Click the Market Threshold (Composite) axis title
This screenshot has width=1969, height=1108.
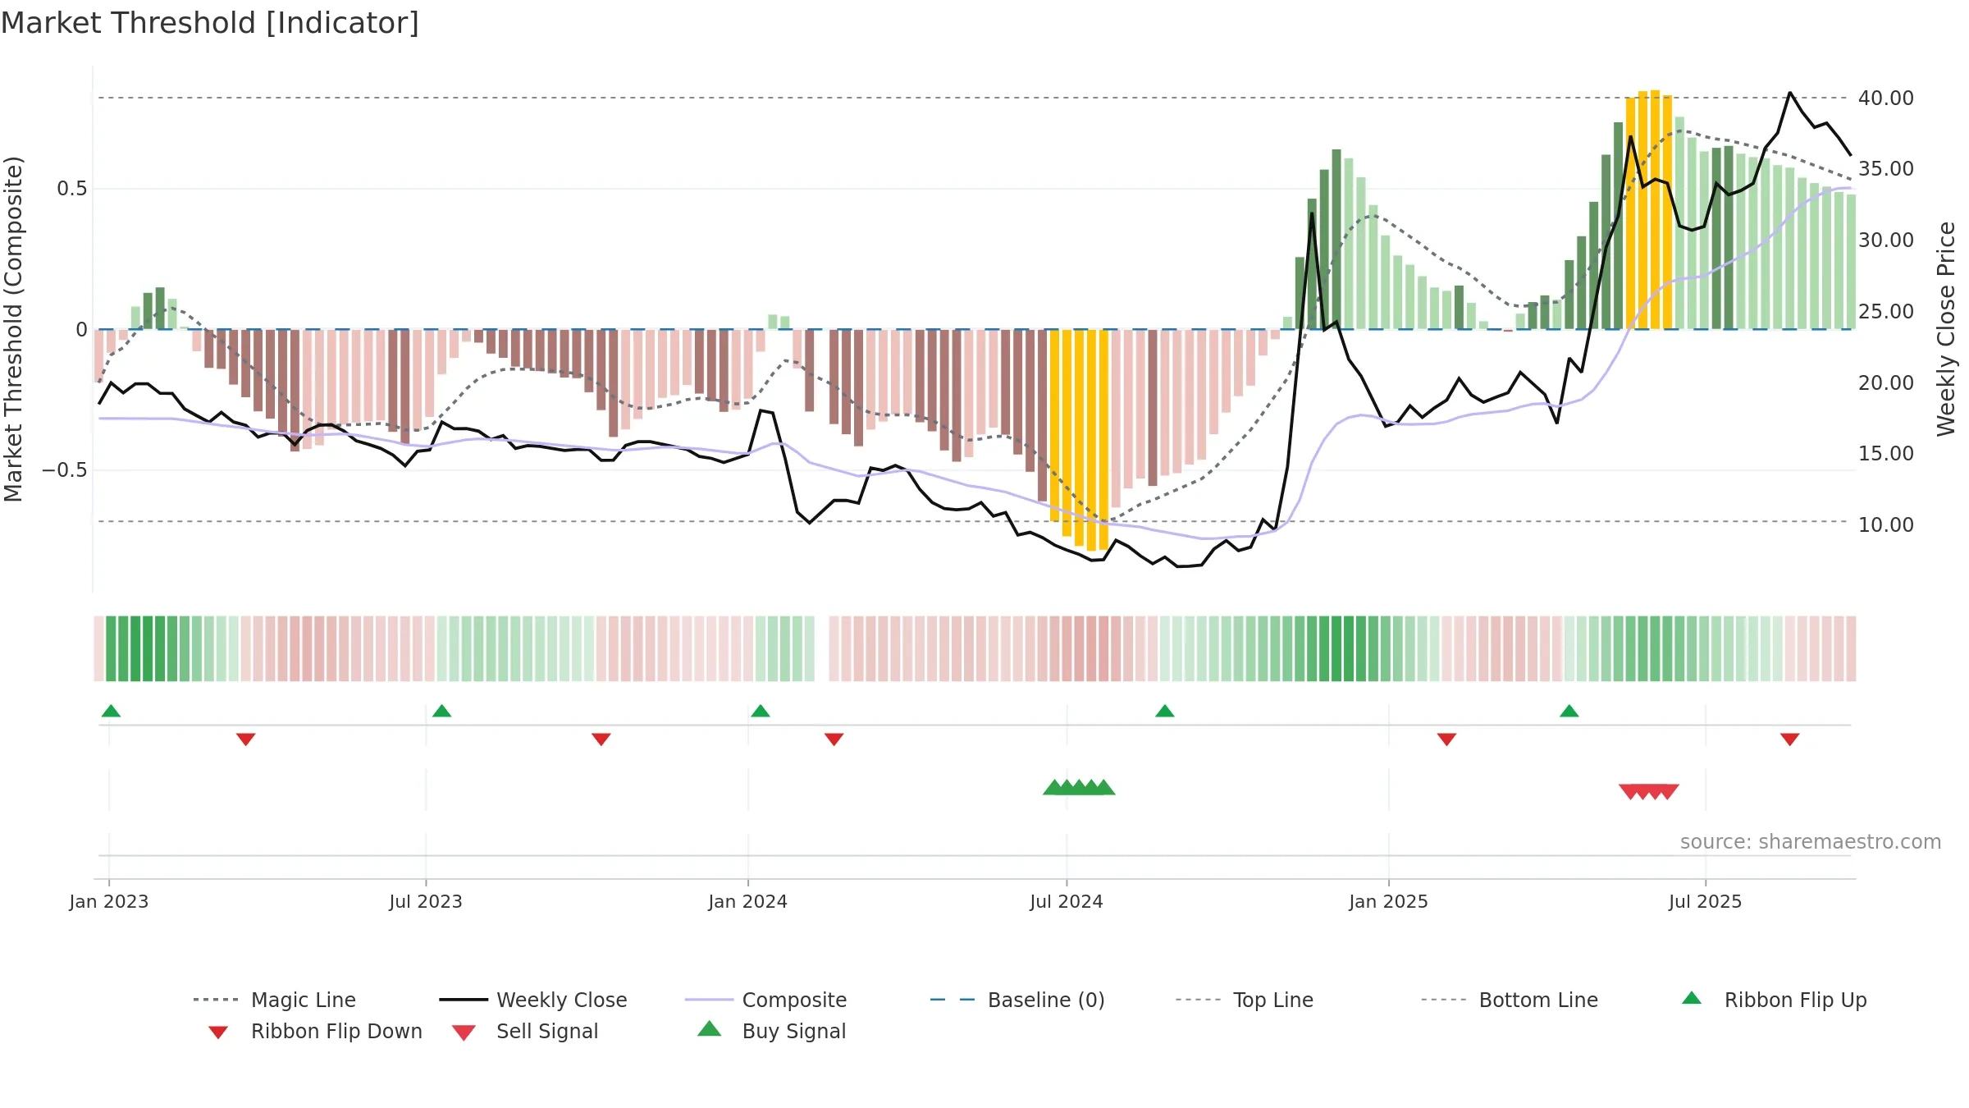[x=13, y=328]
